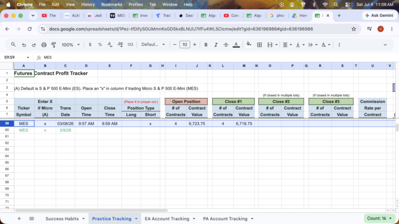The height and width of the screenshot is (224, 399).
Task: Decrease decimal places
Action: 110,45
